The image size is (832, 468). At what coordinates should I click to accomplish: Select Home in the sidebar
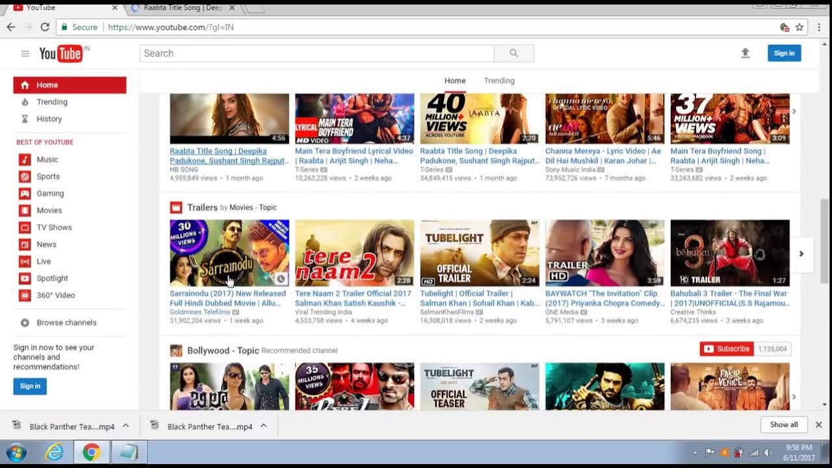[70, 85]
